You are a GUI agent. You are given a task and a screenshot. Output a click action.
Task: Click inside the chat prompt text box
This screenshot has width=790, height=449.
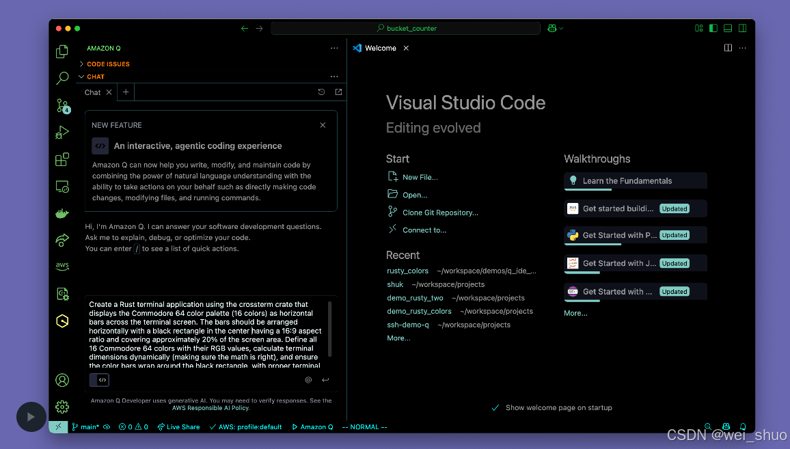pos(206,335)
